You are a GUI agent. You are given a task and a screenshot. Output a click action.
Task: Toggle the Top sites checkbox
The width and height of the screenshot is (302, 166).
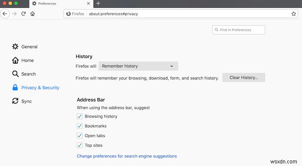tap(79, 145)
